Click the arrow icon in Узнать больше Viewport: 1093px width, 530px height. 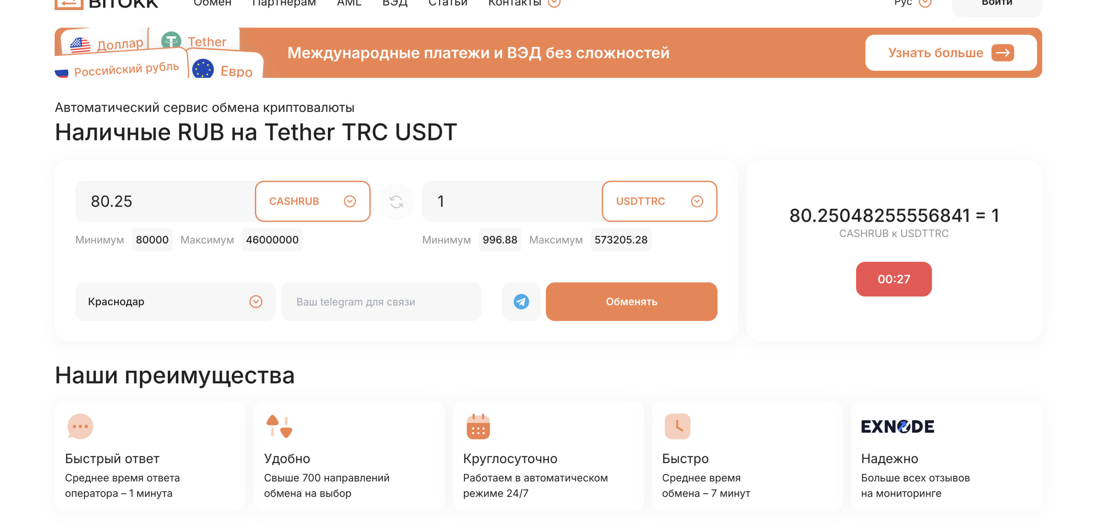(1002, 53)
